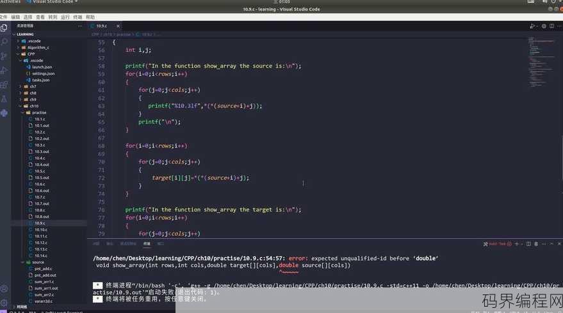Open the 查看 (View) menu

tap(40, 17)
